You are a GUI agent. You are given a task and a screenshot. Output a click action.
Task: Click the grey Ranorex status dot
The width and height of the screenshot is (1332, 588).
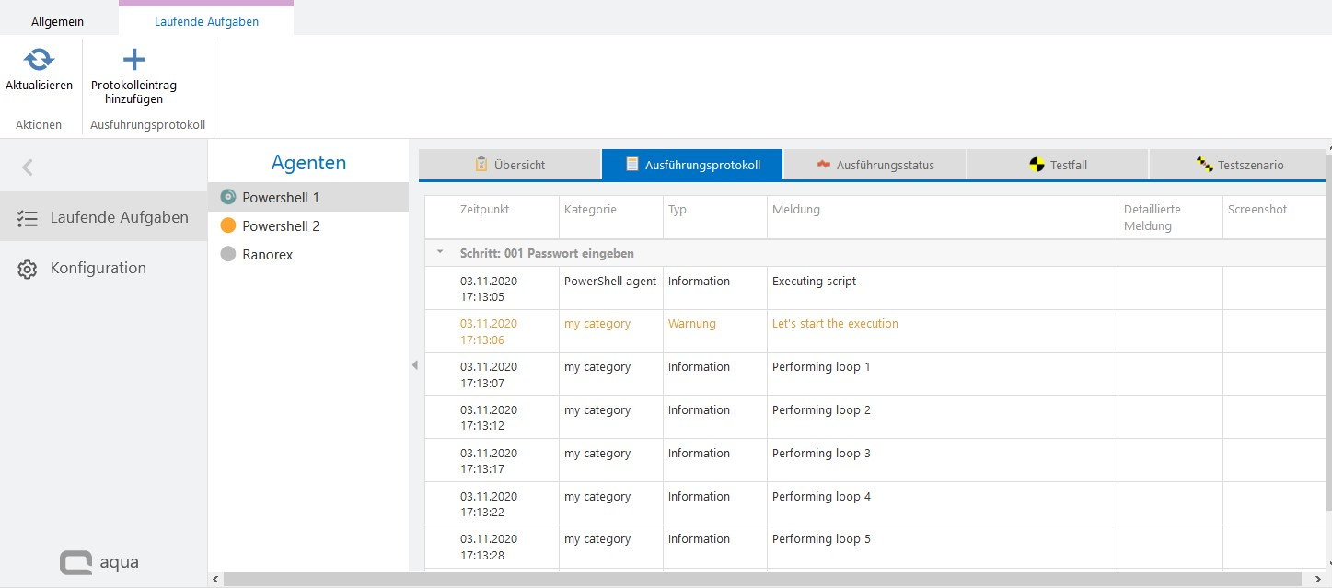coord(228,254)
